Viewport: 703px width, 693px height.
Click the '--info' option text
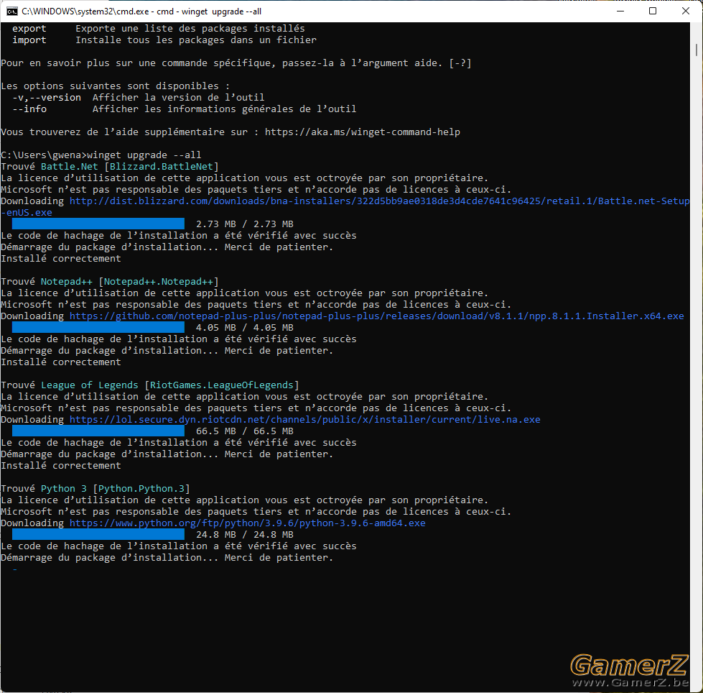pos(29,109)
